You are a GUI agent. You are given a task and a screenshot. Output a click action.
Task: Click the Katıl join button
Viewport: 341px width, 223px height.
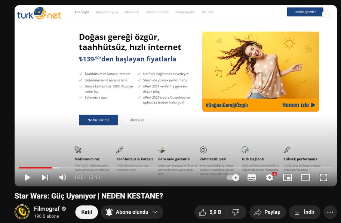tap(86, 212)
